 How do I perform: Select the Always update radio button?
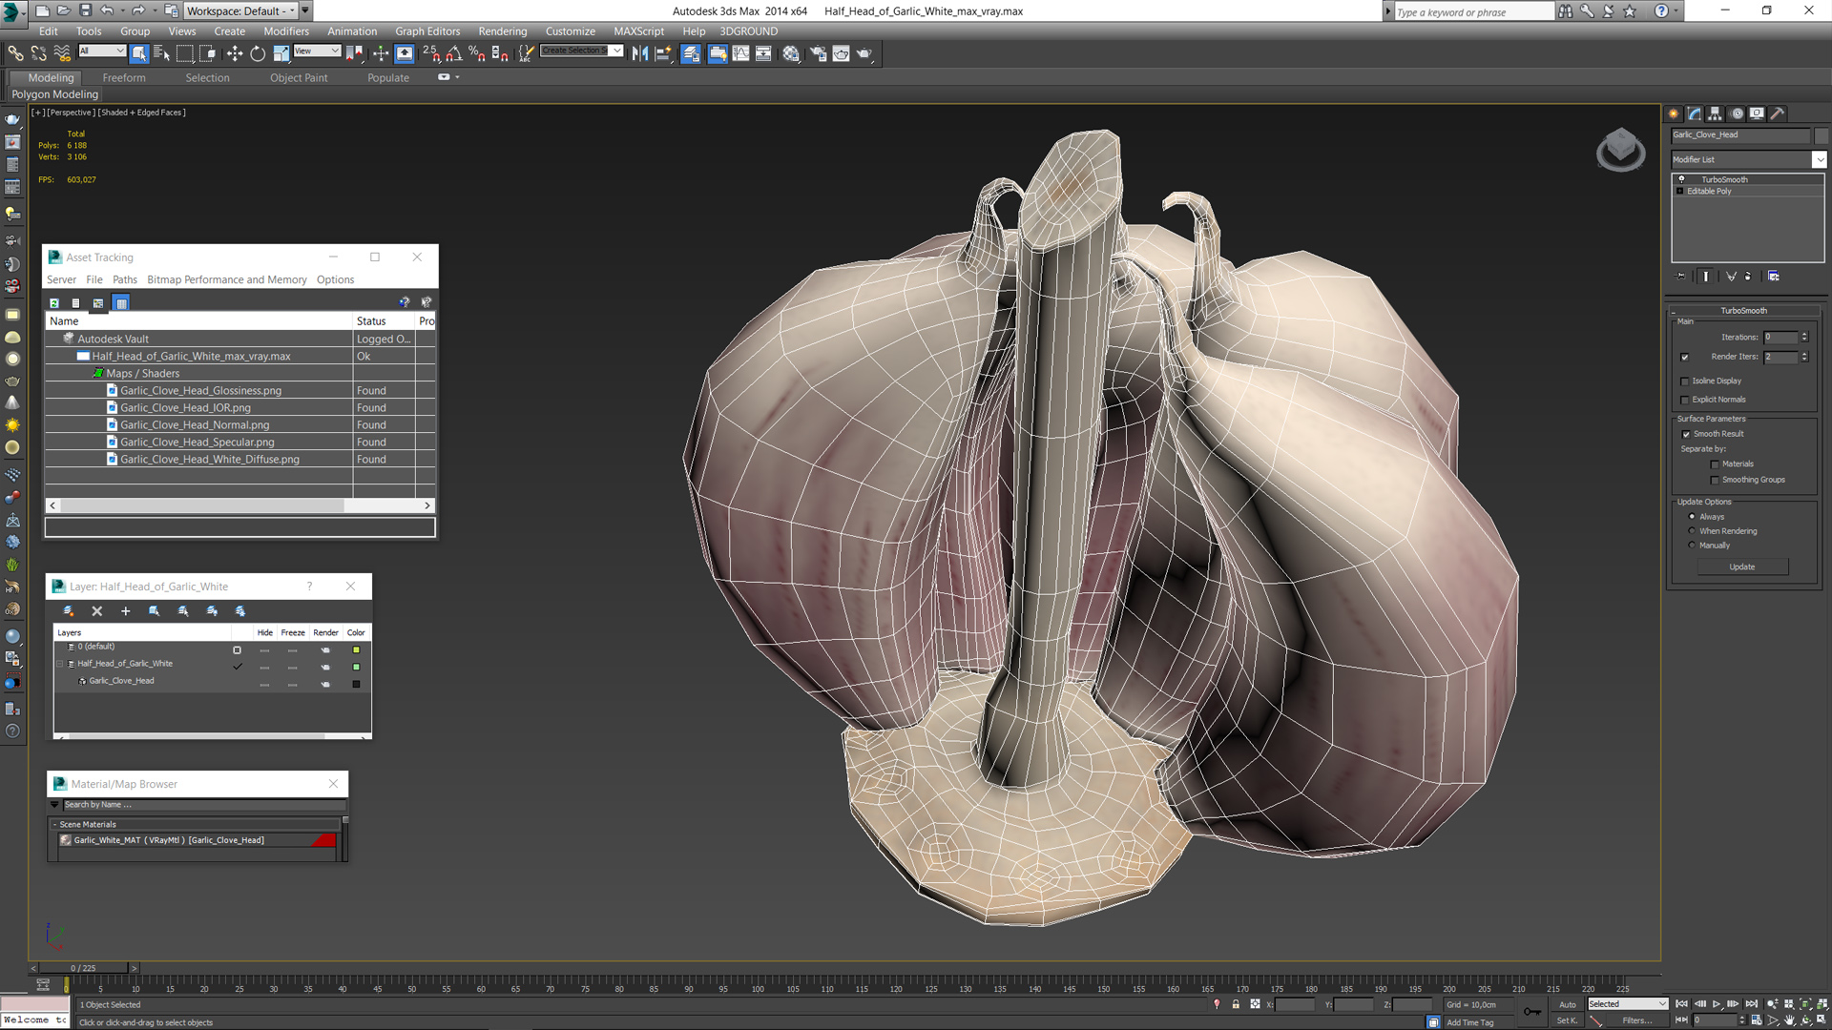pyautogui.click(x=1693, y=517)
